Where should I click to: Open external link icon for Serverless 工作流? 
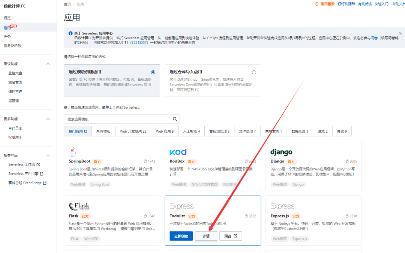pos(38,164)
